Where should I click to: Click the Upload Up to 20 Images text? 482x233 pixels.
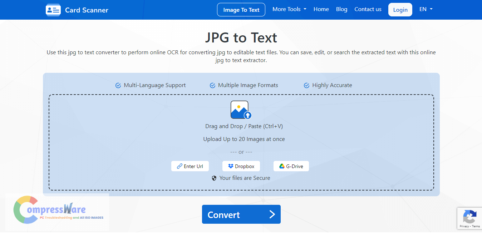click(x=244, y=139)
